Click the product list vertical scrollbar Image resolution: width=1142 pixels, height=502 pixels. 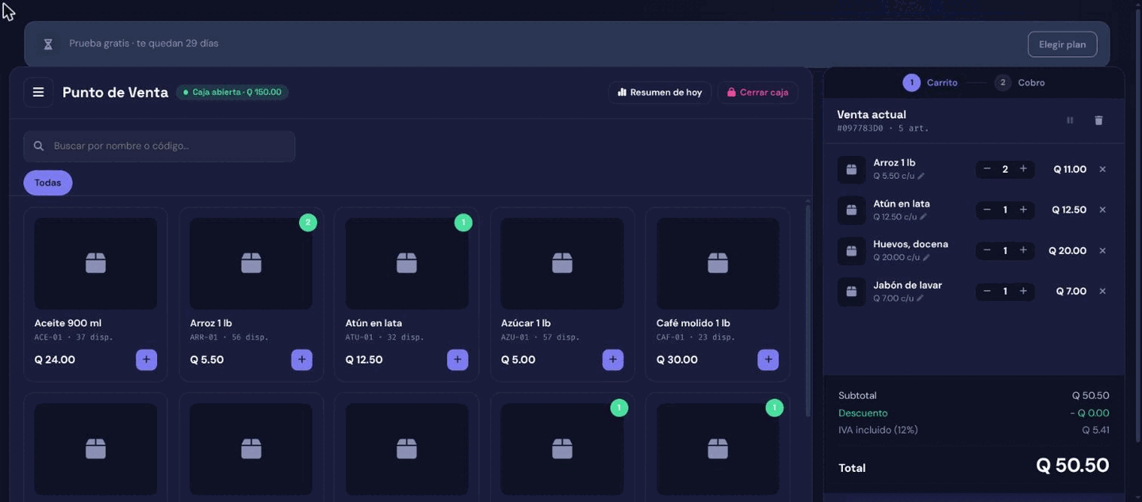pyautogui.click(x=808, y=310)
